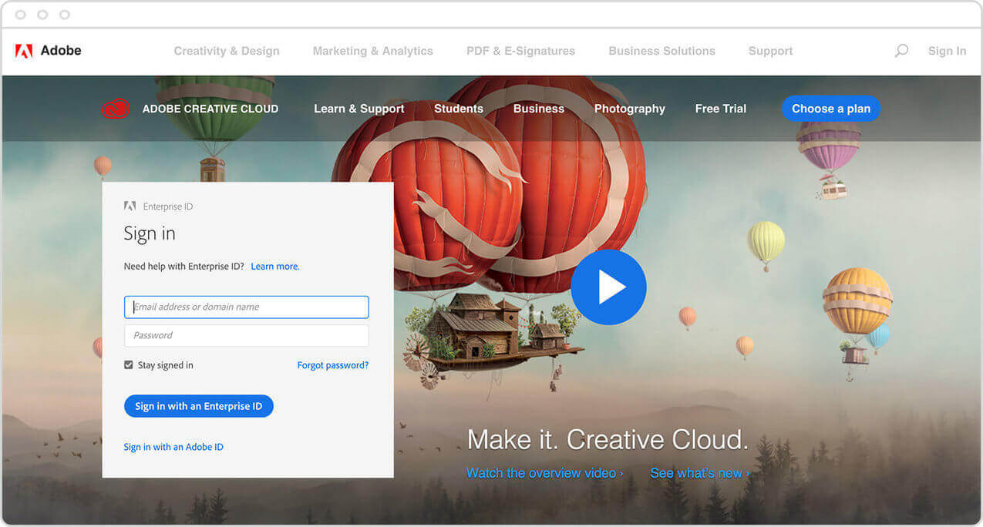Open the PDF & E-Signatures menu
The image size is (983, 527).
coord(520,51)
